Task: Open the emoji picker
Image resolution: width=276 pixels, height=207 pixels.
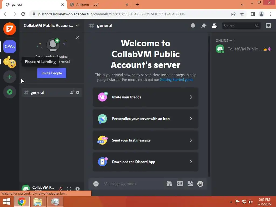Action: (200, 184)
